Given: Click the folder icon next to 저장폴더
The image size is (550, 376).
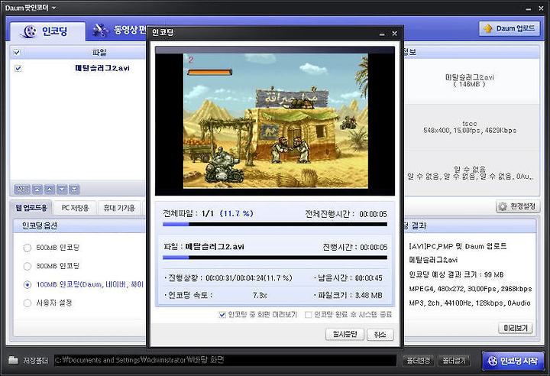Looking at the screenshot, I should click(13, 360).
